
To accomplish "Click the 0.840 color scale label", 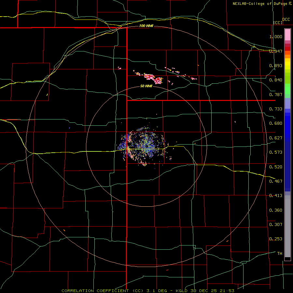I will coord(276,80).
